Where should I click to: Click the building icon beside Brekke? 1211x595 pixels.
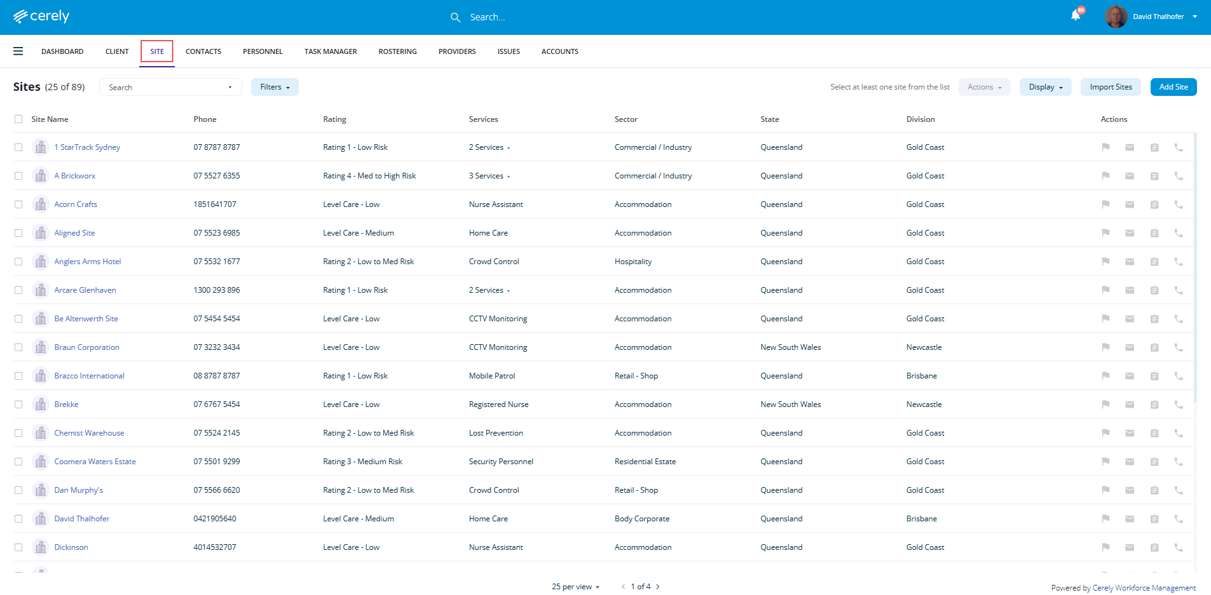tap(41, 404)
